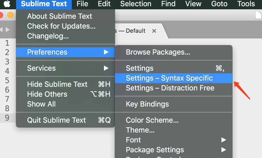Screen dimensions: 262x158
Task: Open the File menu
Action: 82,4
